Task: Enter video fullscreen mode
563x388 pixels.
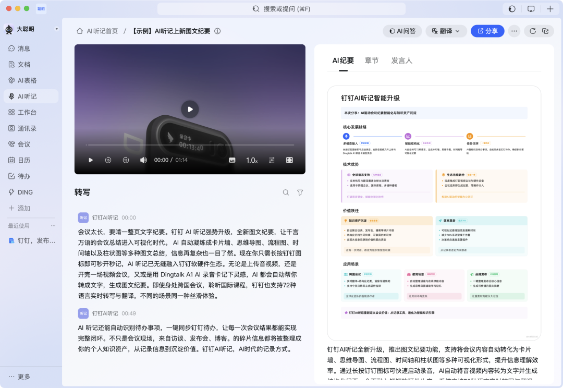Action: coord(289,160)
